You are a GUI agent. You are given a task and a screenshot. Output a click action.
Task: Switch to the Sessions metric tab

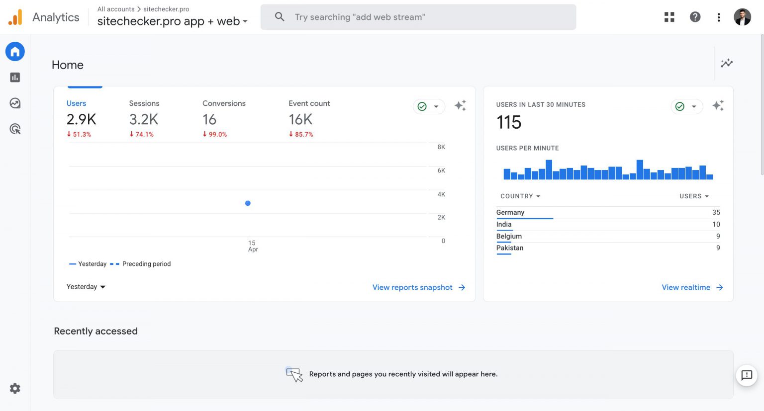[x=144, y=103]
